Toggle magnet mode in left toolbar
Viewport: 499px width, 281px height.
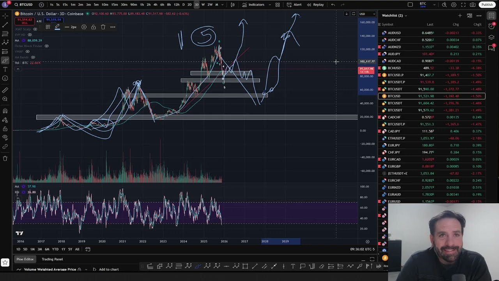click(5, 111)
